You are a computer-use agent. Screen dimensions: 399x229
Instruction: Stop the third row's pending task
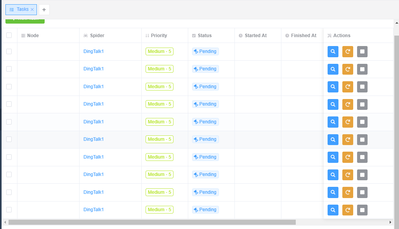[363, 87]
